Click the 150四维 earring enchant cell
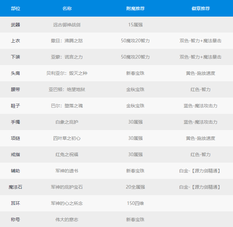 [135, 204]
